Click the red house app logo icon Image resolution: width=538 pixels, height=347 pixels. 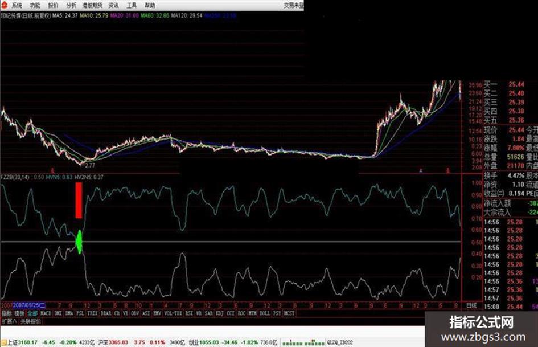tap(4, 5)
